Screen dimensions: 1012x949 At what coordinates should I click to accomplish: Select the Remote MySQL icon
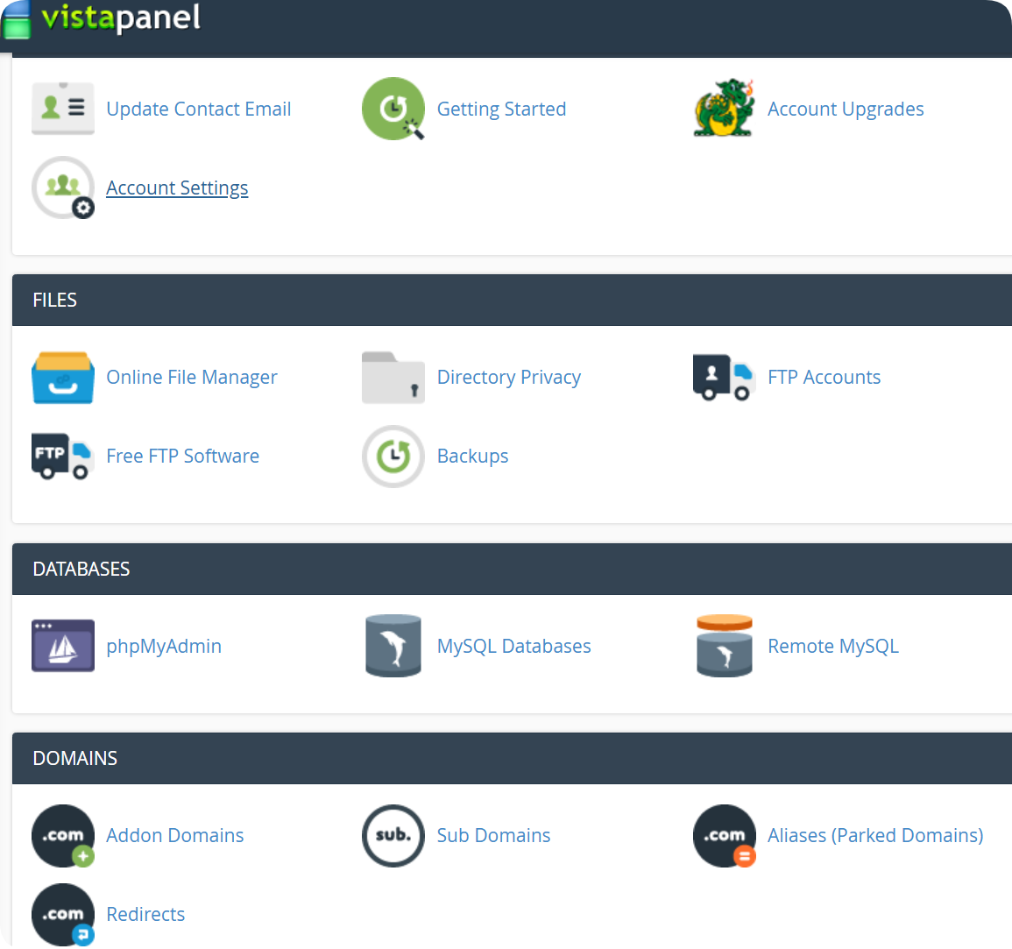[x=724, y=647]
